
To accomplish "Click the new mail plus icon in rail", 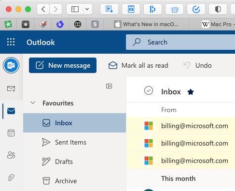I will tap(11, 88).
